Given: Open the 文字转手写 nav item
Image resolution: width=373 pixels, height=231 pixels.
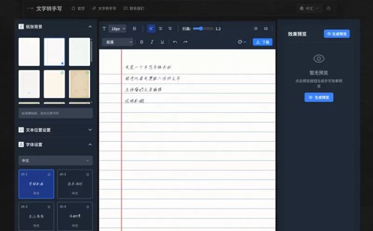Looking at the screenshot, I should click(104, 8).
